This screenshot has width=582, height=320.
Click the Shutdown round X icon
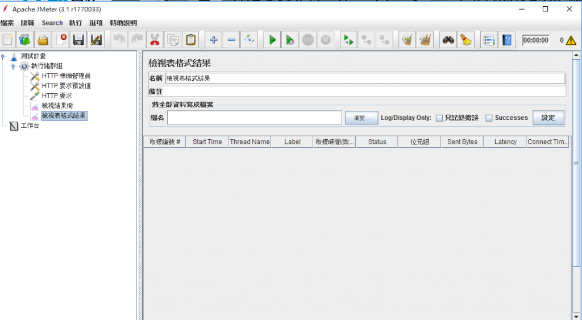click(x=326, y=40)
